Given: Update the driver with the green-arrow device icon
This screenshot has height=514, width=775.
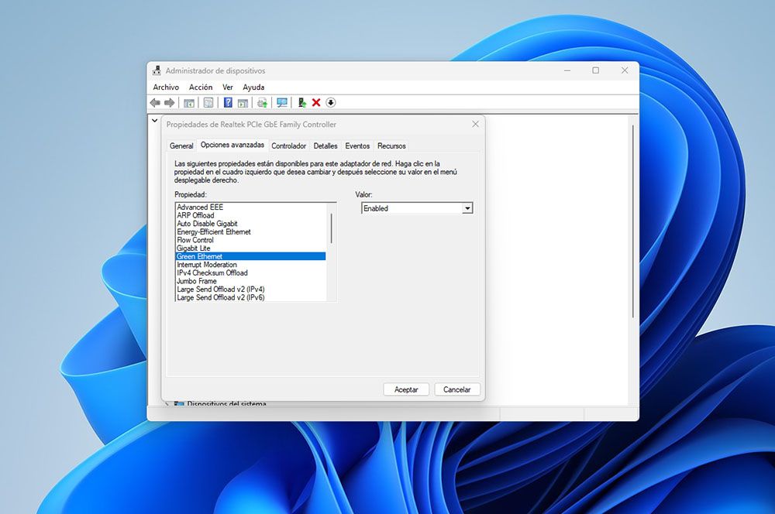Looking at the screenshot, I should pos(301,103).
